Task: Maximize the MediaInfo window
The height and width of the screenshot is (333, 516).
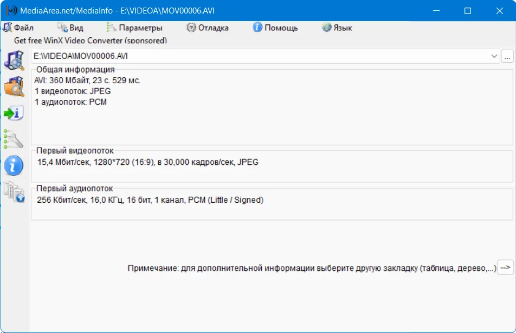Action: tap(468, 10)
